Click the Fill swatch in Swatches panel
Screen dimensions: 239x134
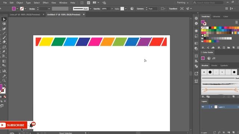coord(202,22)
